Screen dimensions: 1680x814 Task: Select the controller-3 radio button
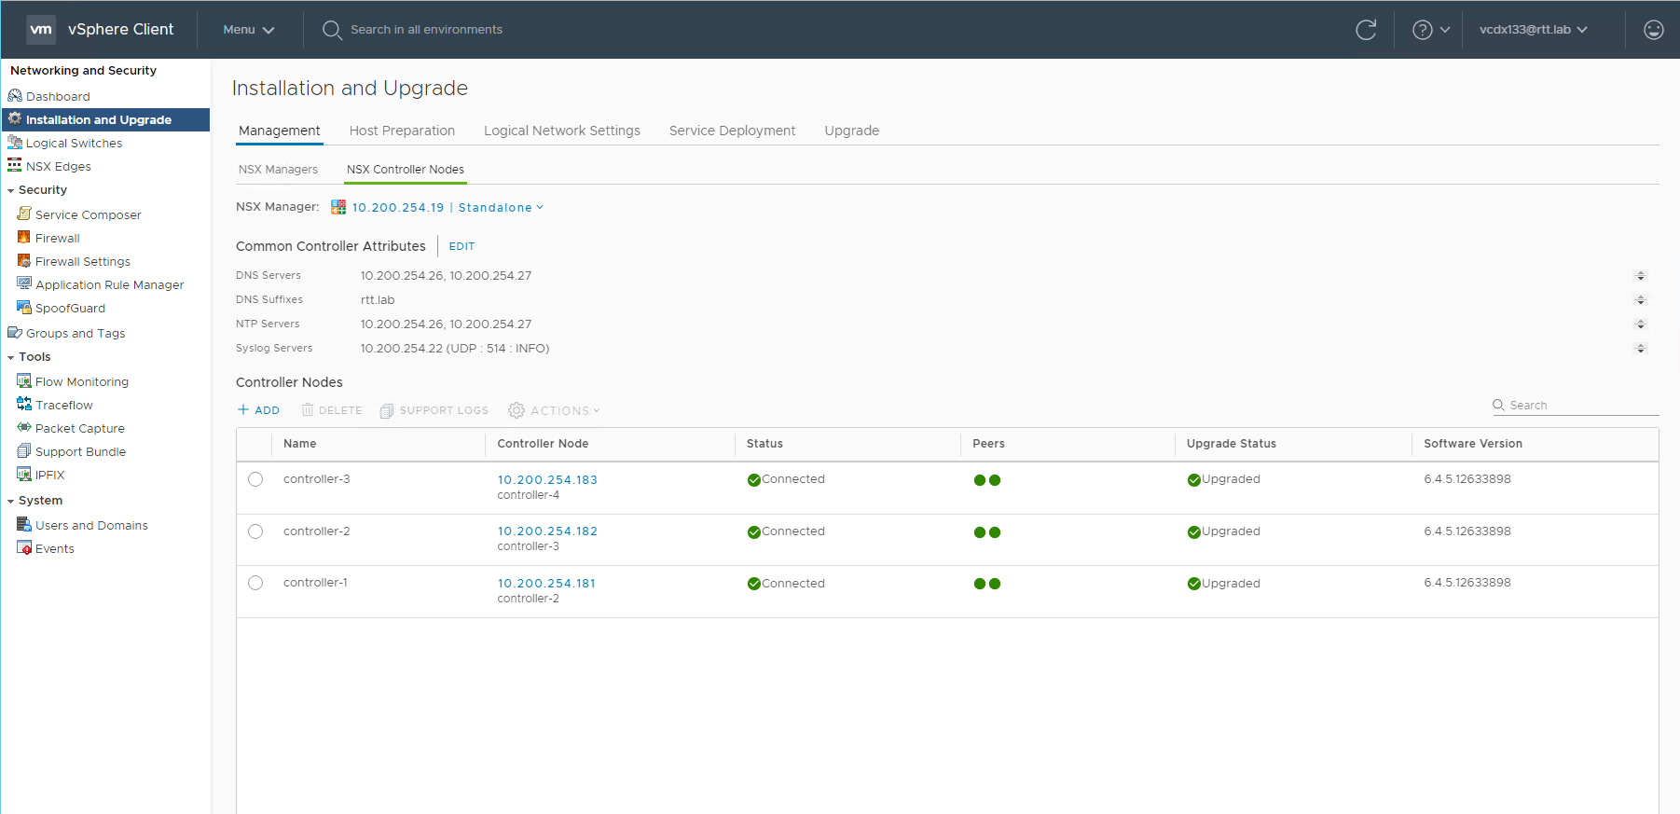point(255,479)
